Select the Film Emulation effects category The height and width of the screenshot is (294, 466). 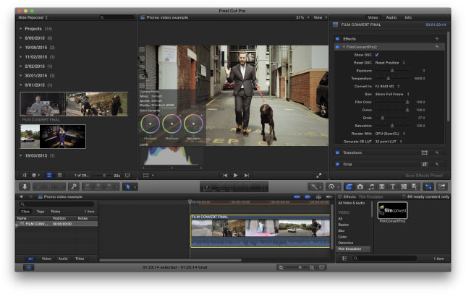point(353,249)
